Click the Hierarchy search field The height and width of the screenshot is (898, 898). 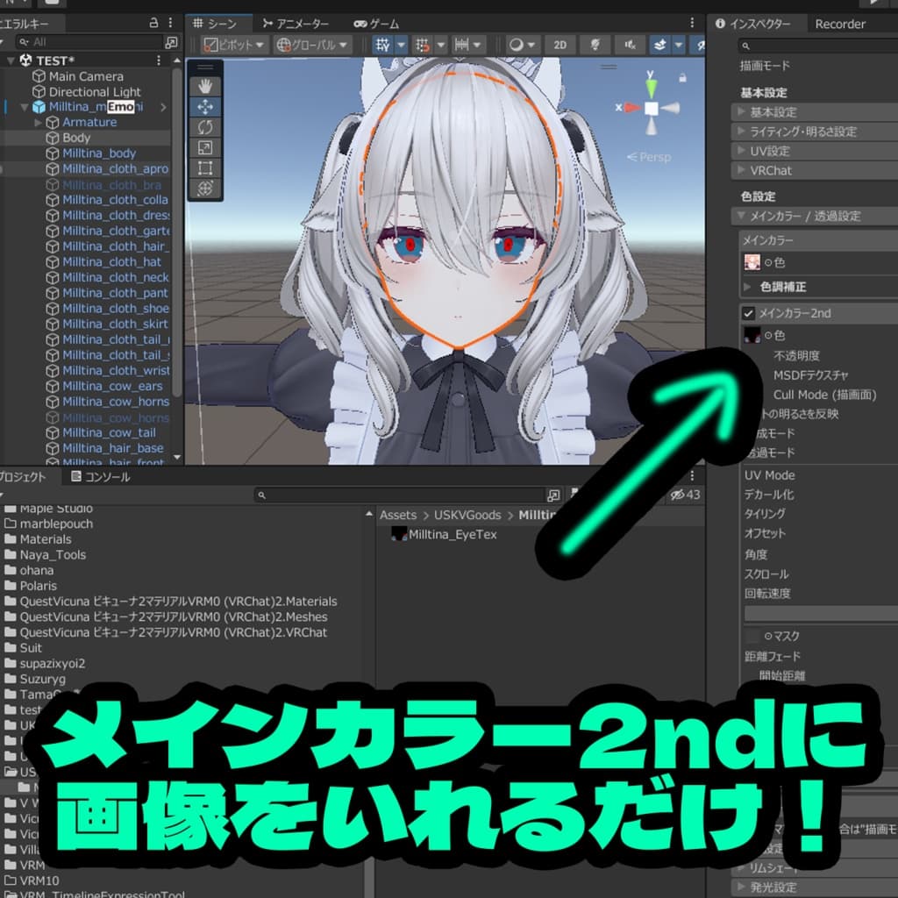(x=89, y=42)
